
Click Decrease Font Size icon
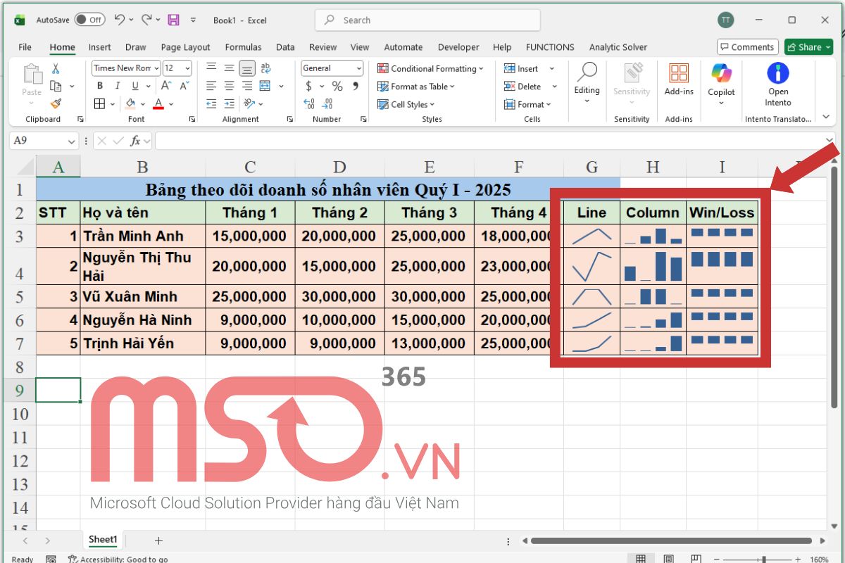(x=184, y=86)
